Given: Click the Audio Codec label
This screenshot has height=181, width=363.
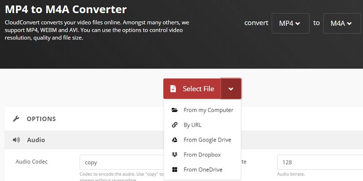Looking at the screenshot, I should click(x=31, y=161).
